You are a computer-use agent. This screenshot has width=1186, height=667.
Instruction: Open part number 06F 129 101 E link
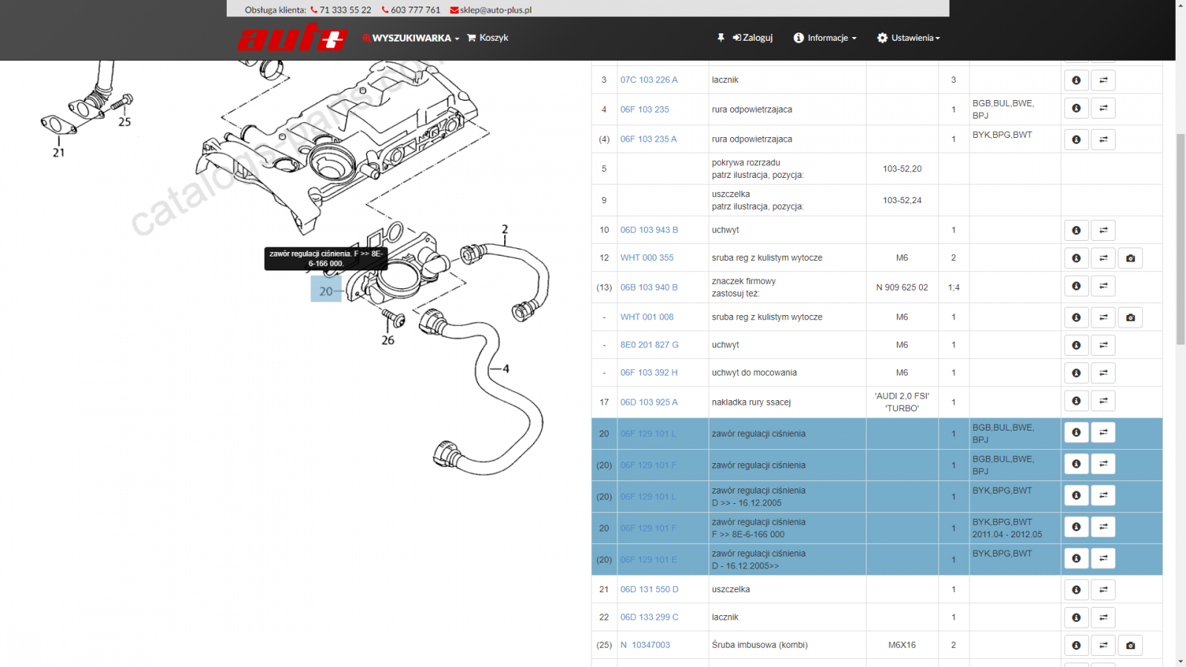(649, 560)
